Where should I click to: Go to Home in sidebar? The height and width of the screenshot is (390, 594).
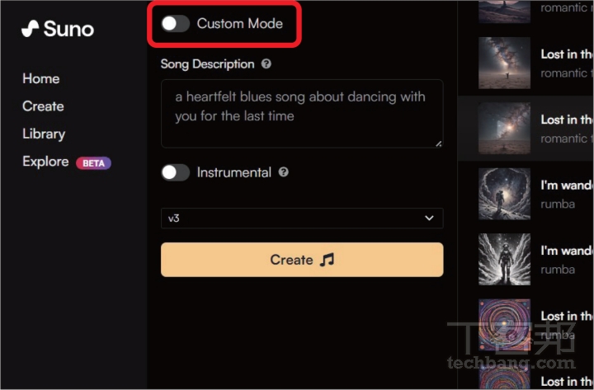pos(41,78)
